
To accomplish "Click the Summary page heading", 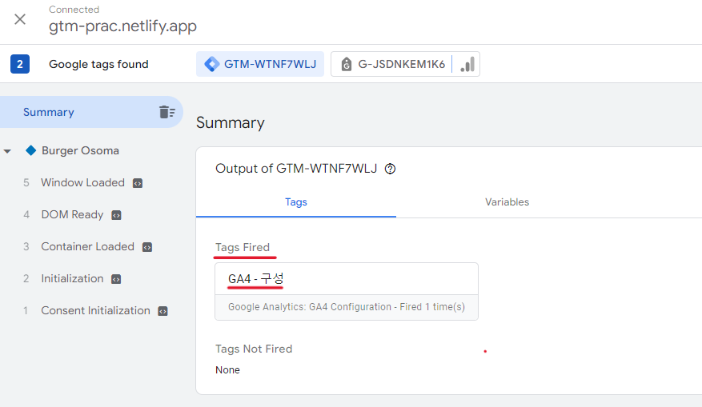I will [230, 122].
